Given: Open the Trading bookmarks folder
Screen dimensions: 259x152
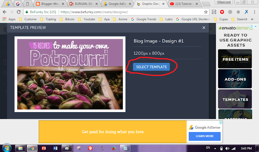Looking at the screenshot, I should pos(48,19).
